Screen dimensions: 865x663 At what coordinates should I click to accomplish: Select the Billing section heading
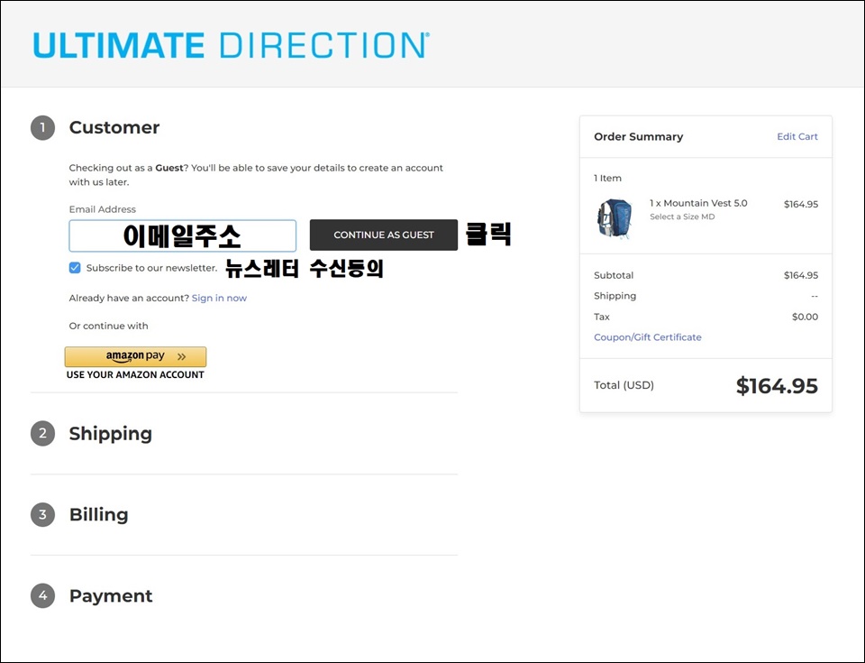pos(99,514)
